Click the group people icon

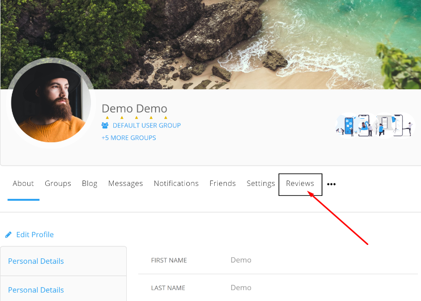pyautogui.click(x=105, y=125)
